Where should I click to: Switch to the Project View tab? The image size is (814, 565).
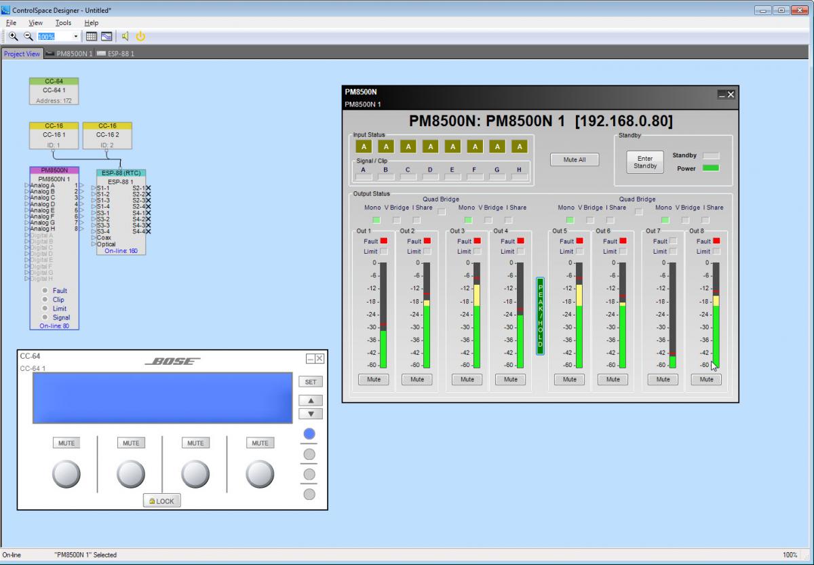(x=22, y=54)
